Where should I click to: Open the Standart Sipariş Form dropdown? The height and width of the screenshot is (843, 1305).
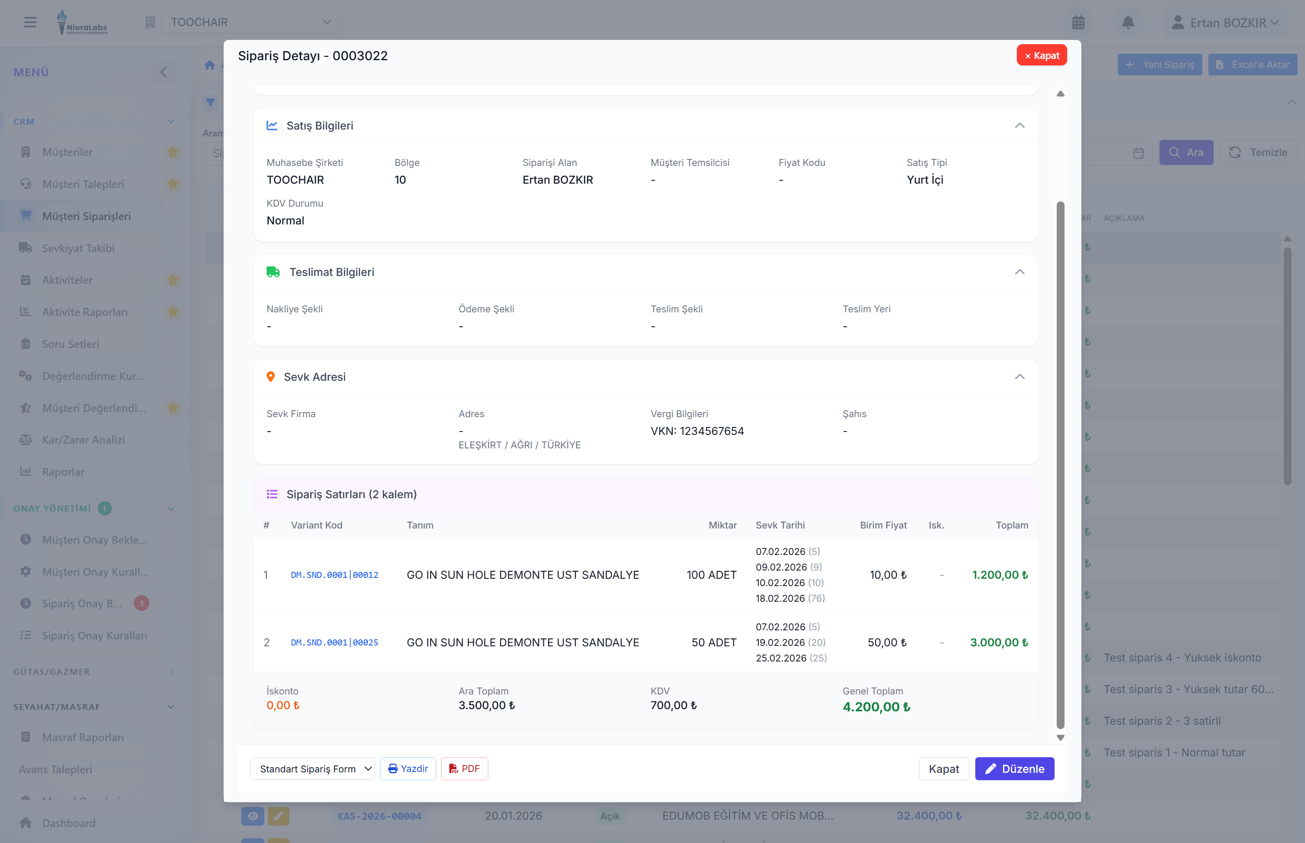(312, 768)
